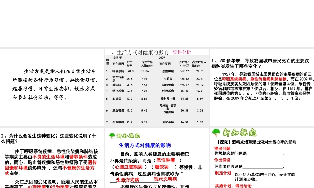Open the 资料分析 table slide thumbnail

point(157,87)
